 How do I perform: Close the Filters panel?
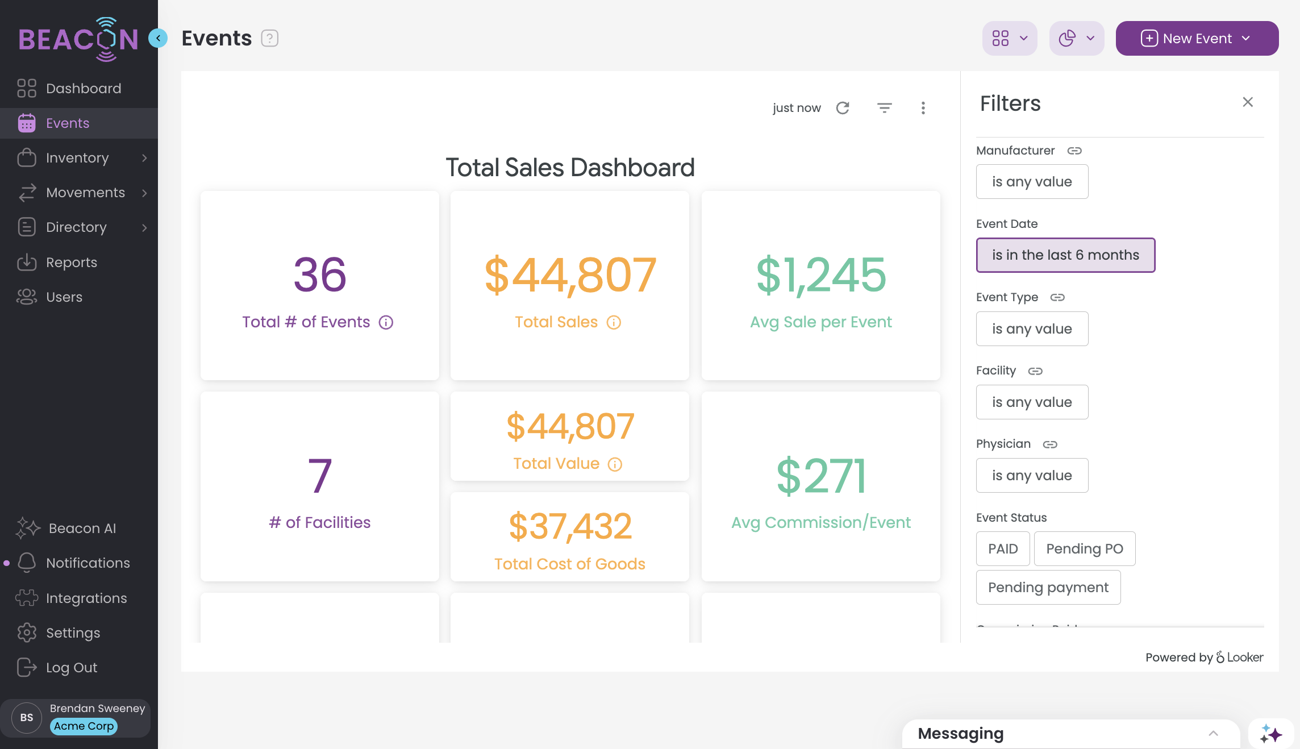coord(1247,102)
